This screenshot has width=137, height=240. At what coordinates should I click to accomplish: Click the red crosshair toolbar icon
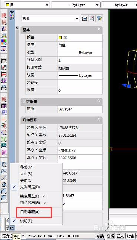(4, 119)
